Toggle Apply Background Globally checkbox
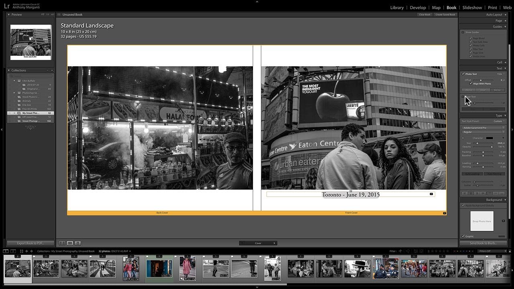The width and height of the screenshot is (514, 289). [x=463, y=206]
